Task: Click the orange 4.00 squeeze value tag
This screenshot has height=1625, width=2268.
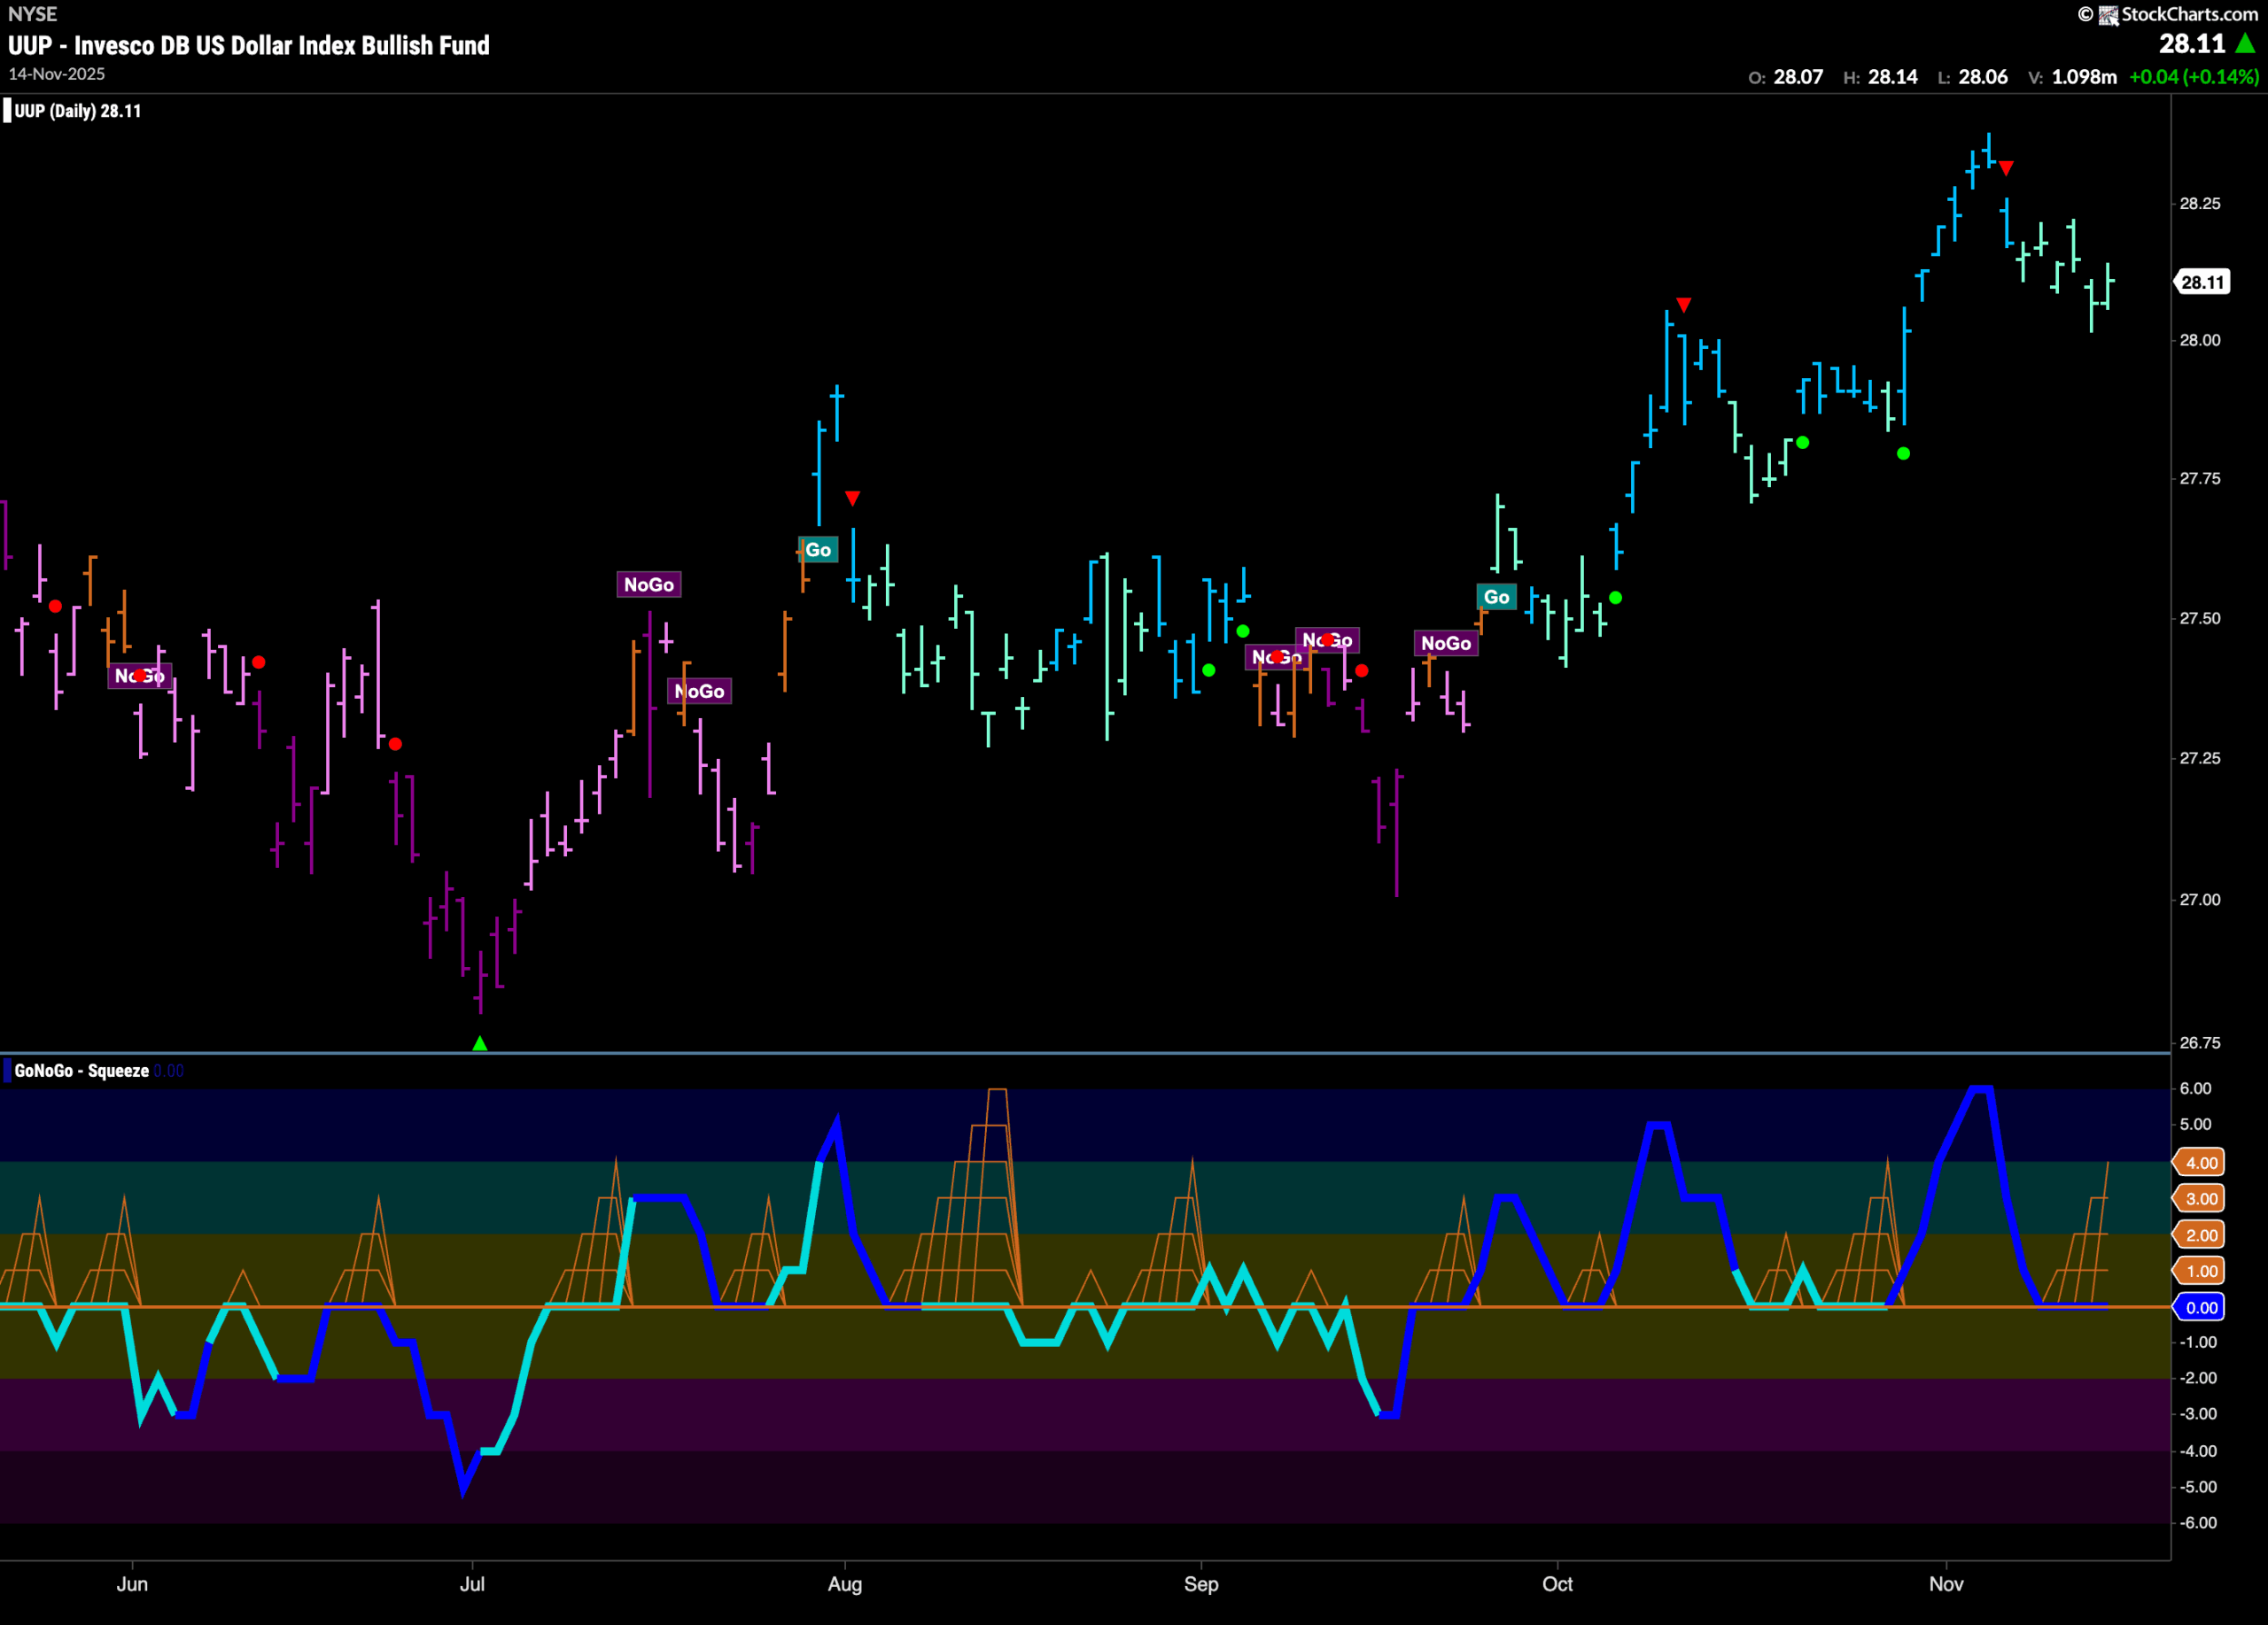Action: tap(2200, 1164)
